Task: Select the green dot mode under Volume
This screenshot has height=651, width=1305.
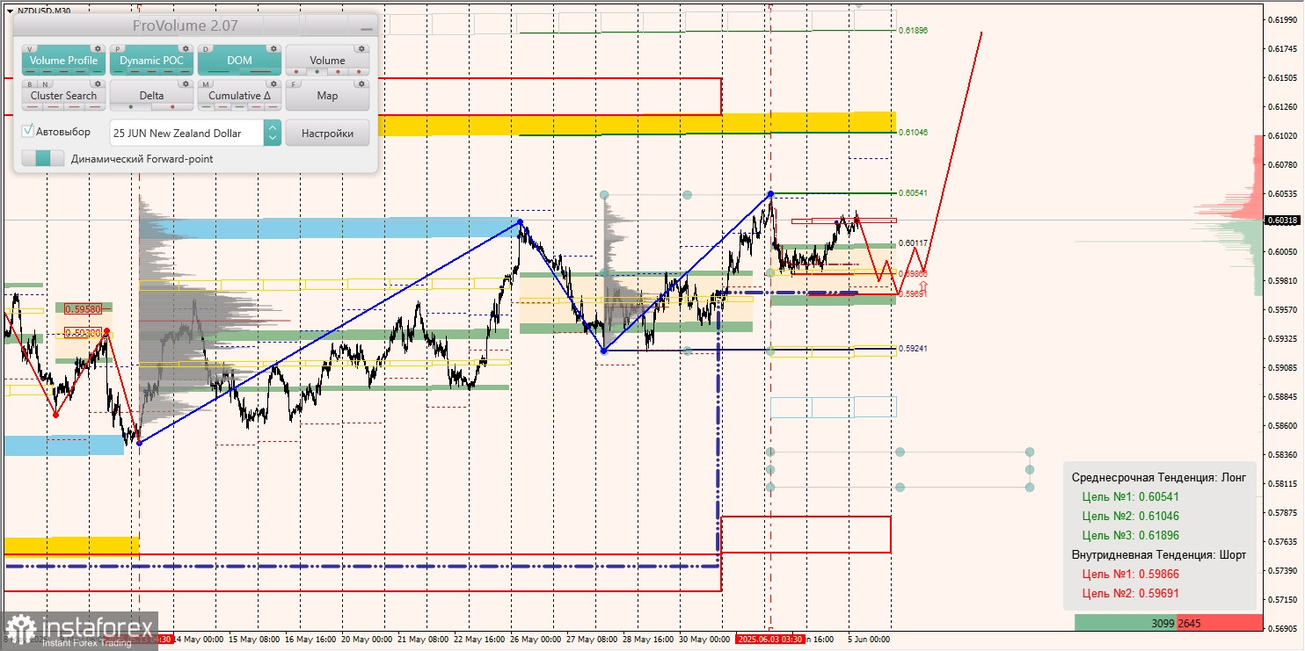Action: 317,71
